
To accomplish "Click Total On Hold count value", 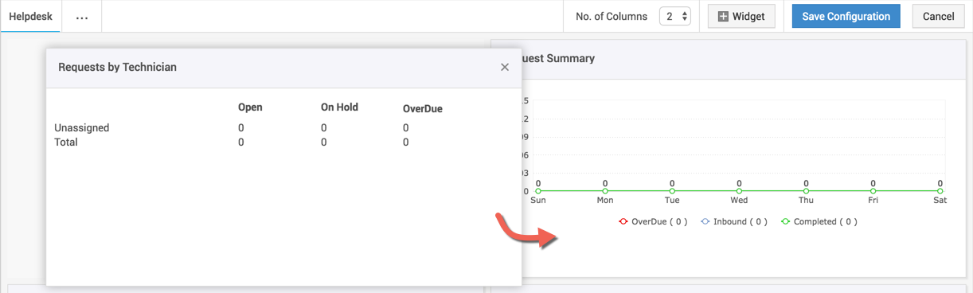I will pos(324,142).
